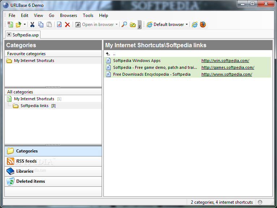The width and height of the screenshot is (277, 208).
Task: Open the http://win.softpedia.com/ link
Action: (225, 61)
